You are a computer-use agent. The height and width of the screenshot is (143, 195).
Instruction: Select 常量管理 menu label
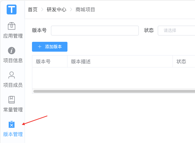point(13,110)
